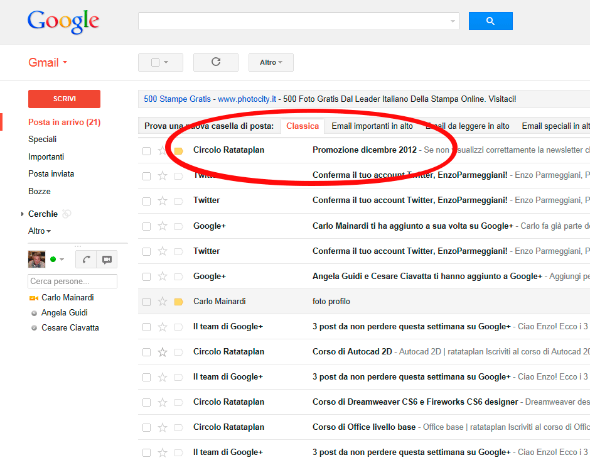
Task: Star the Corso di Dreamweaver CS6 email
Action: click(x=162, y=402)
